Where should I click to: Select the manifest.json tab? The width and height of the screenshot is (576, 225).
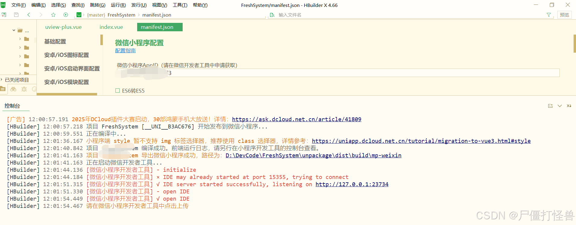160,27
